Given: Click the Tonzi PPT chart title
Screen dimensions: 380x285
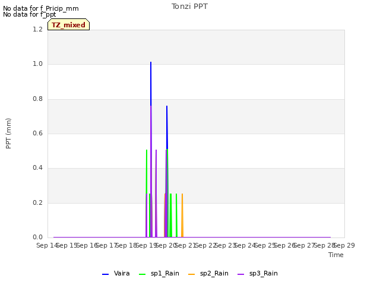Looking at the screenshot, I should point(189,7).
